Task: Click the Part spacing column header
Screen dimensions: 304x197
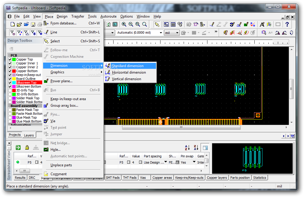Action: click(x=152, y=156)
